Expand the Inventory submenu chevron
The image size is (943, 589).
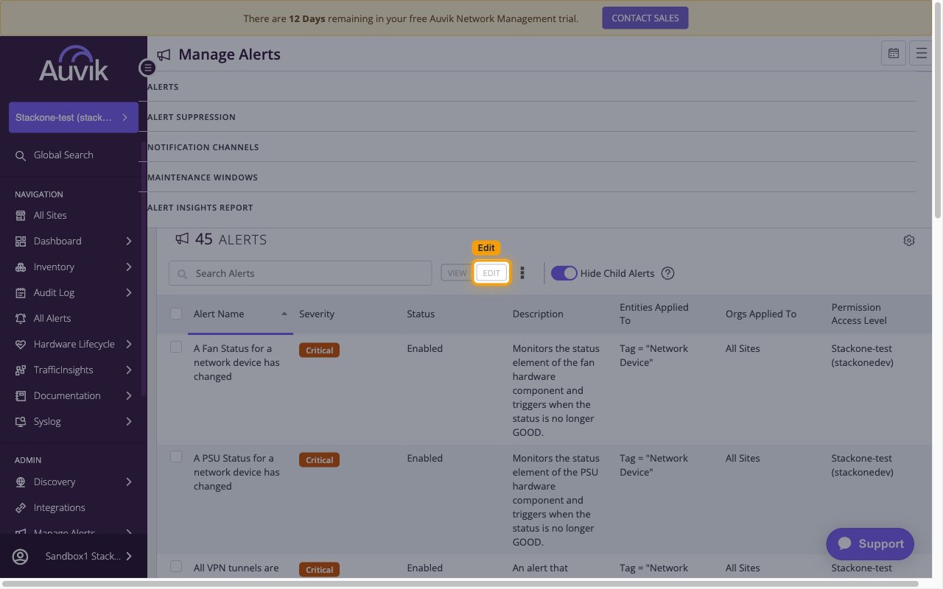(x=129, y=267)
